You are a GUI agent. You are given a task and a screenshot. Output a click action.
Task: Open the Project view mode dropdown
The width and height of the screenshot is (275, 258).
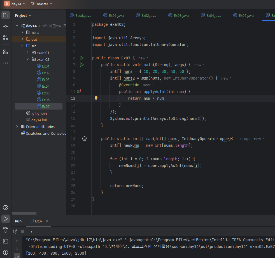click(23, 15)
